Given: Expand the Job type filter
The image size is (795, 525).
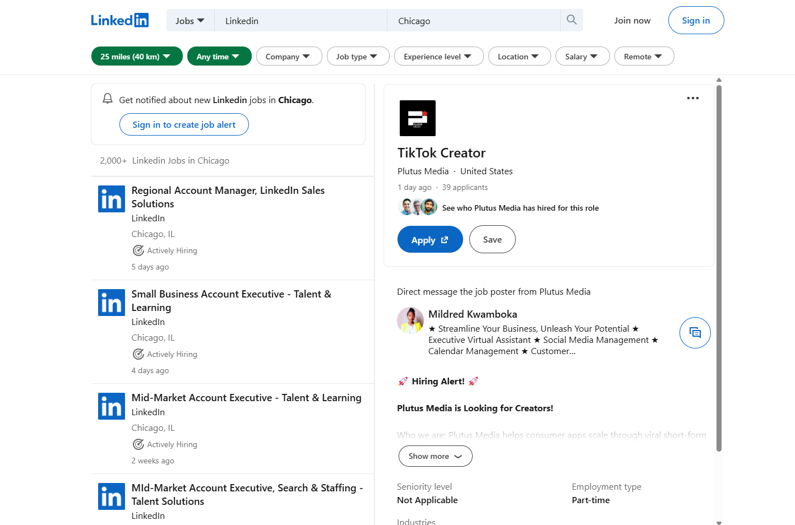Looking at the screenshot, I should pos(358,56).
